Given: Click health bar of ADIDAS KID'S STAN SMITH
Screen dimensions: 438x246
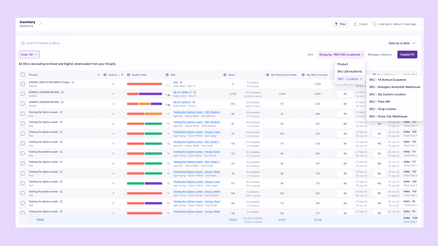Looking at the screenshot, I should click(145, 84).
